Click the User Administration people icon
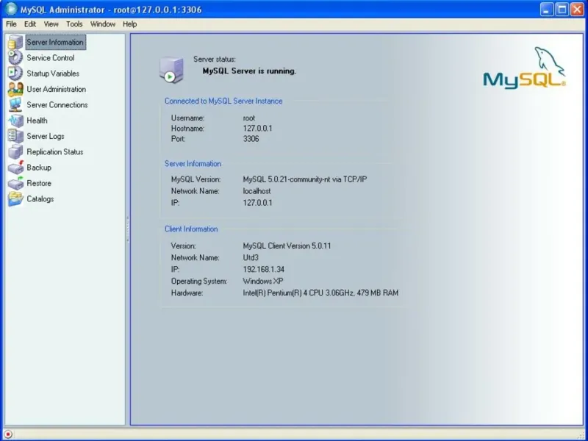 pos(15,89)
